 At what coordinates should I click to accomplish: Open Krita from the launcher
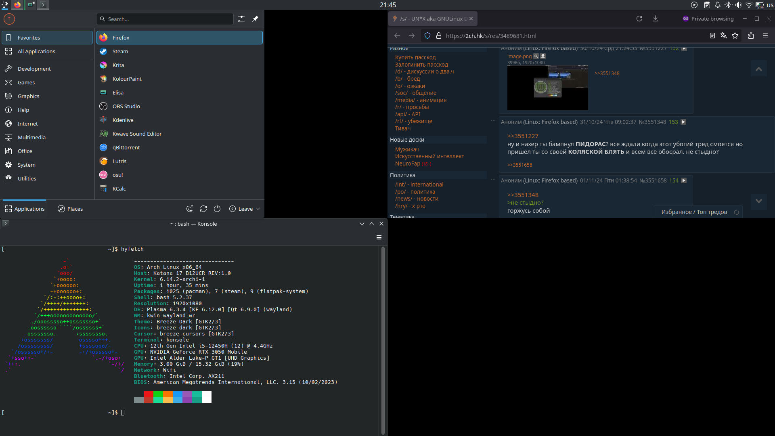[x=118, y=65]
